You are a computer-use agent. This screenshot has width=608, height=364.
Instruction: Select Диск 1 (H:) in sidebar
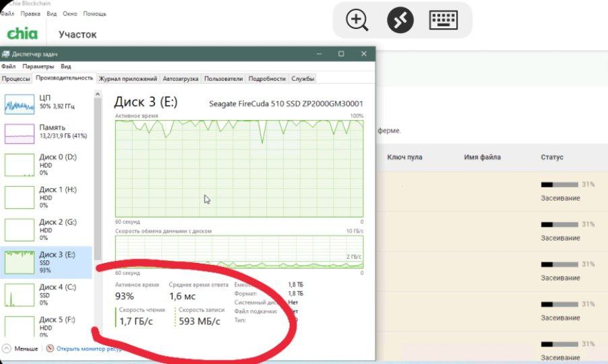46,198
